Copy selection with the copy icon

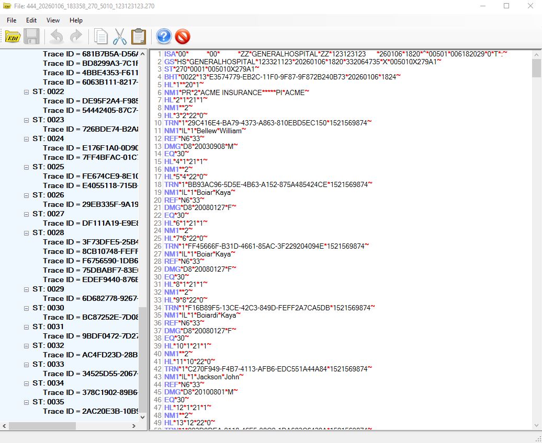click(101, 37)
